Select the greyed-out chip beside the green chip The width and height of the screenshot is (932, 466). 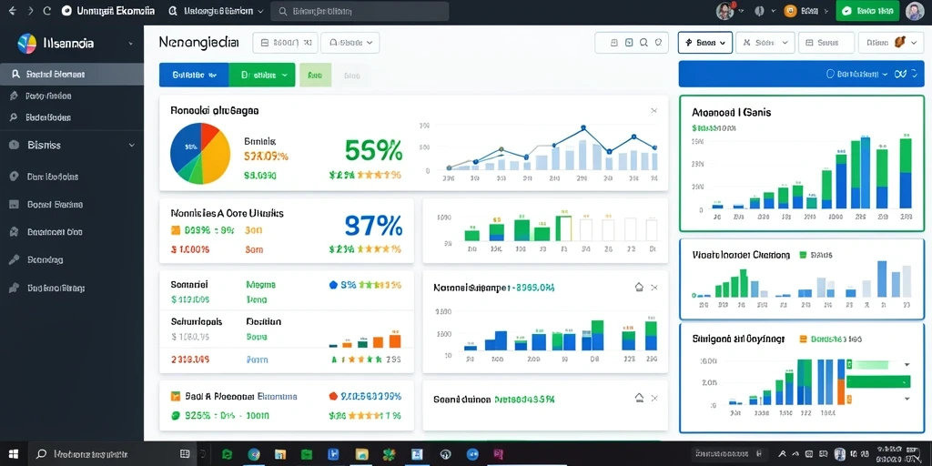pyautogui.click(x=352, y=76)
